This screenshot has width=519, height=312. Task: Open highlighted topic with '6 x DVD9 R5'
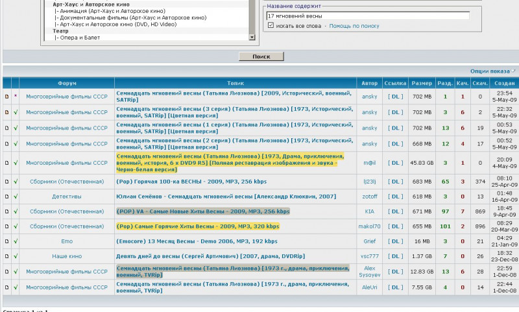(230, 163)
